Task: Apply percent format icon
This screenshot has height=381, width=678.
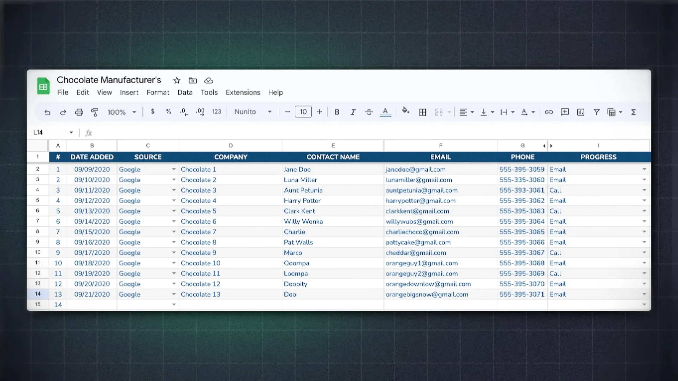Action: click(168, 112)
